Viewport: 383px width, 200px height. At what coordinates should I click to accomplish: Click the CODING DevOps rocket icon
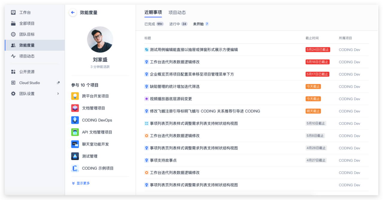point(75,120)
